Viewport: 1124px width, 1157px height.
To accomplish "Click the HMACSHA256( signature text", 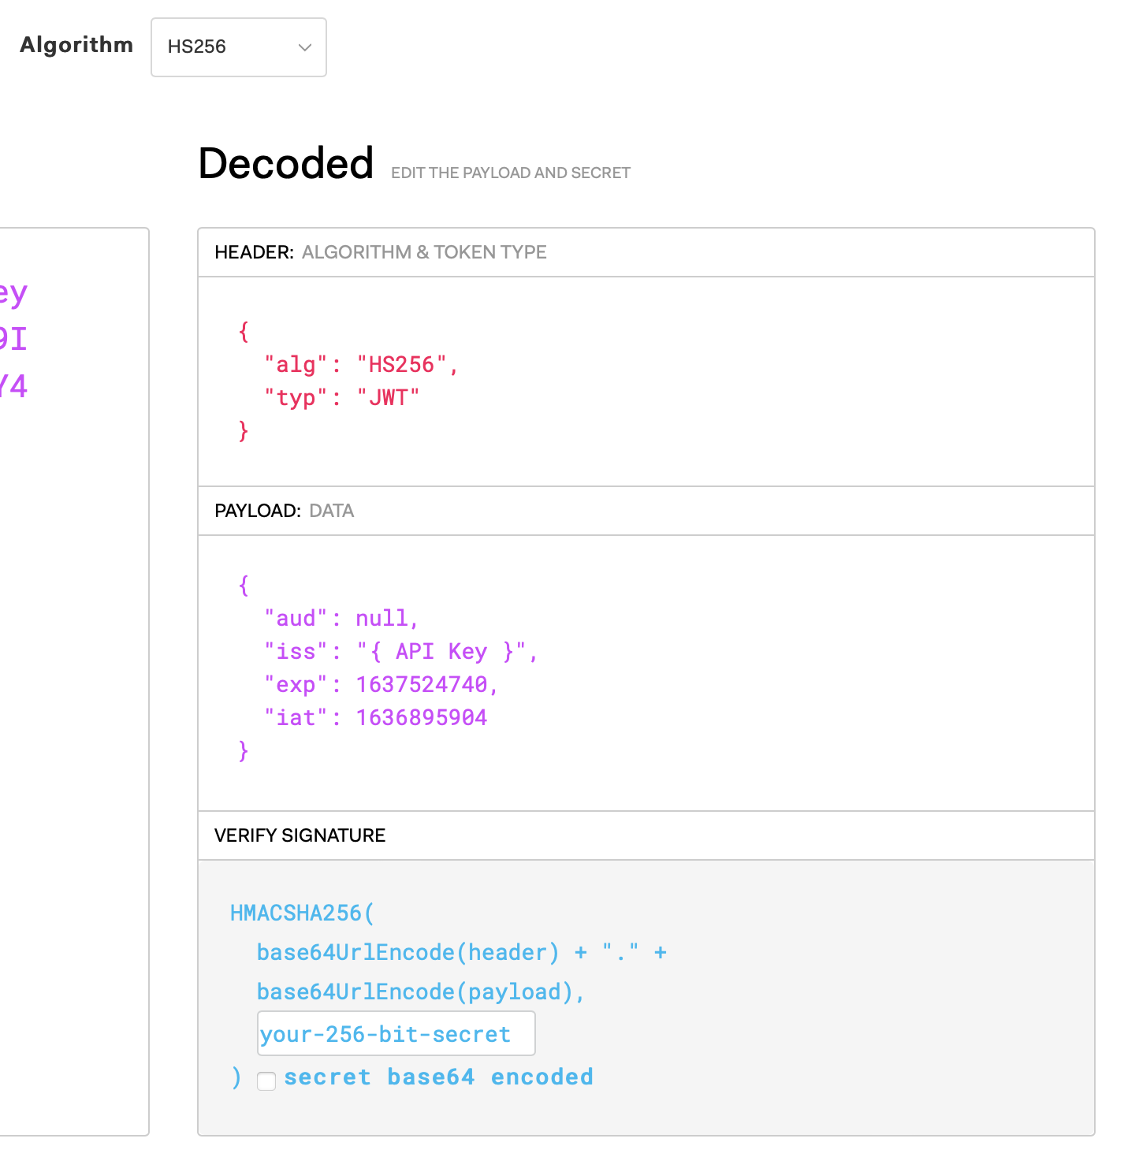I will (x=302, y=913).
